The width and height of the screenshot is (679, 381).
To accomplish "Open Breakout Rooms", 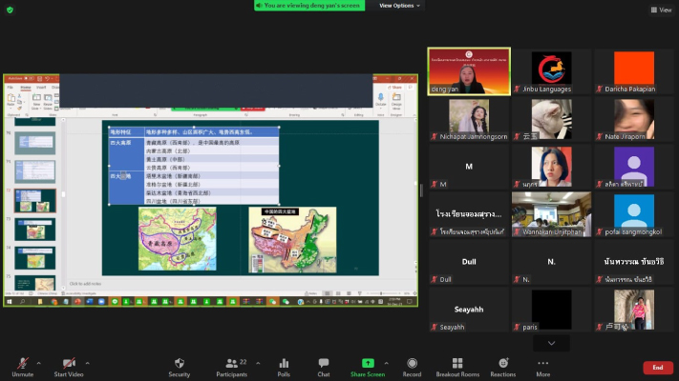I will coord(456,366).
